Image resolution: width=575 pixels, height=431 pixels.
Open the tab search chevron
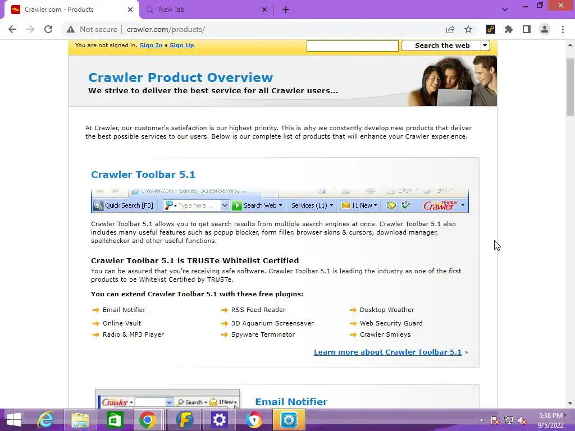pos(505,10)
